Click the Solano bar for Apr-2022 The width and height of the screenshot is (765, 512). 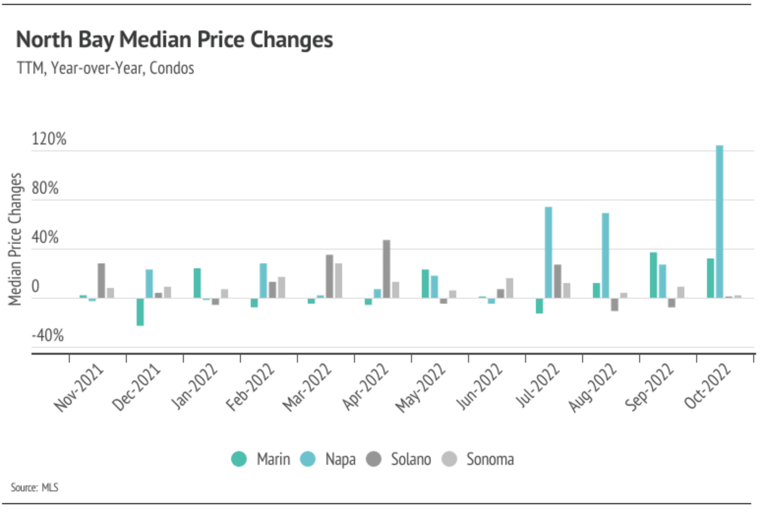point(386,268)
